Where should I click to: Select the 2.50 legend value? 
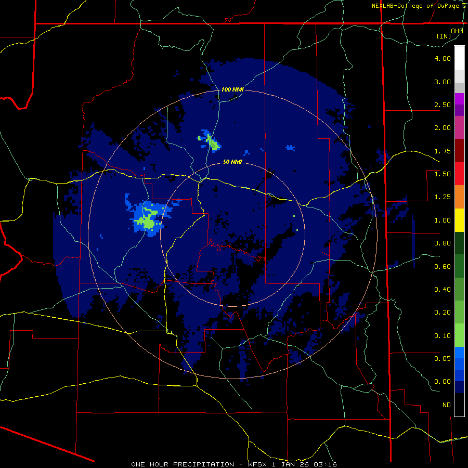coord(443,105)
